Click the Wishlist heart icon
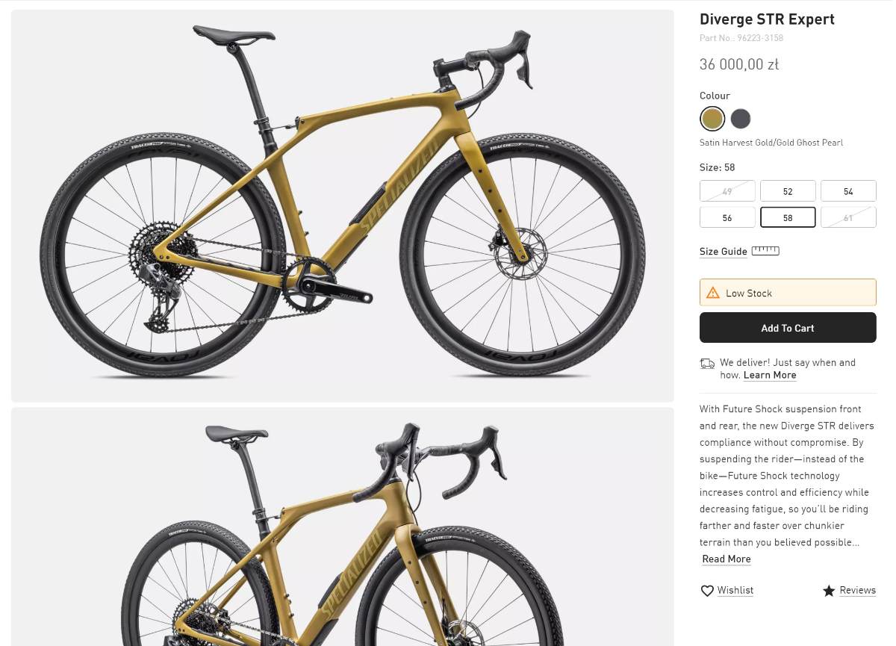 click(x=707, y=591)
